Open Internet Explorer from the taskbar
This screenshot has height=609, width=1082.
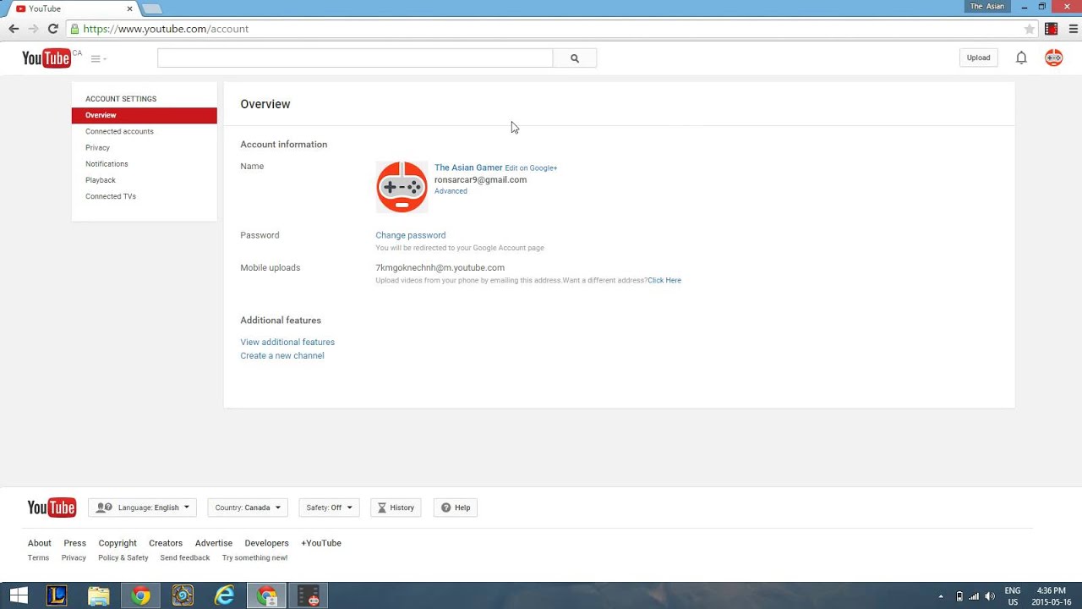[224, 595]
